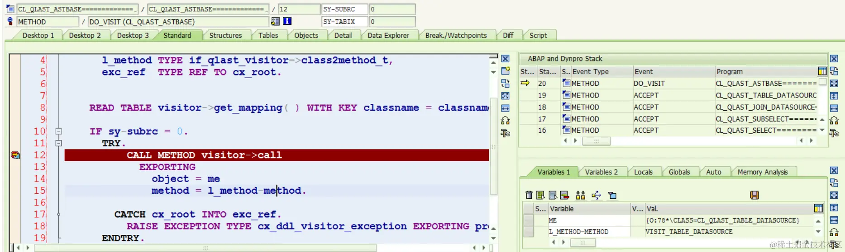Swap tool icon beside ABAP stack

pos(834,71)
